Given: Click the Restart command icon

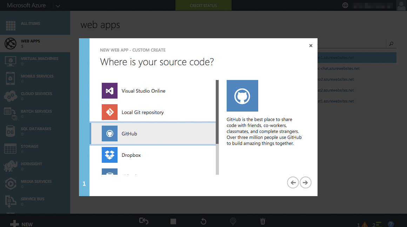Looking at the screenshot, I should pyautogui.click(x=203, y=221).
